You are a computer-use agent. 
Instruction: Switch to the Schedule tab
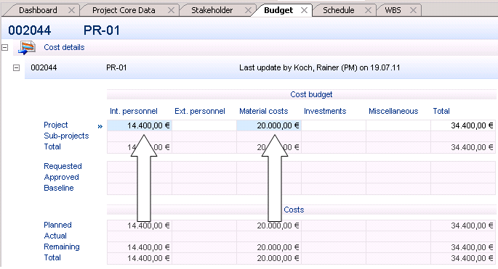[339, 10]
